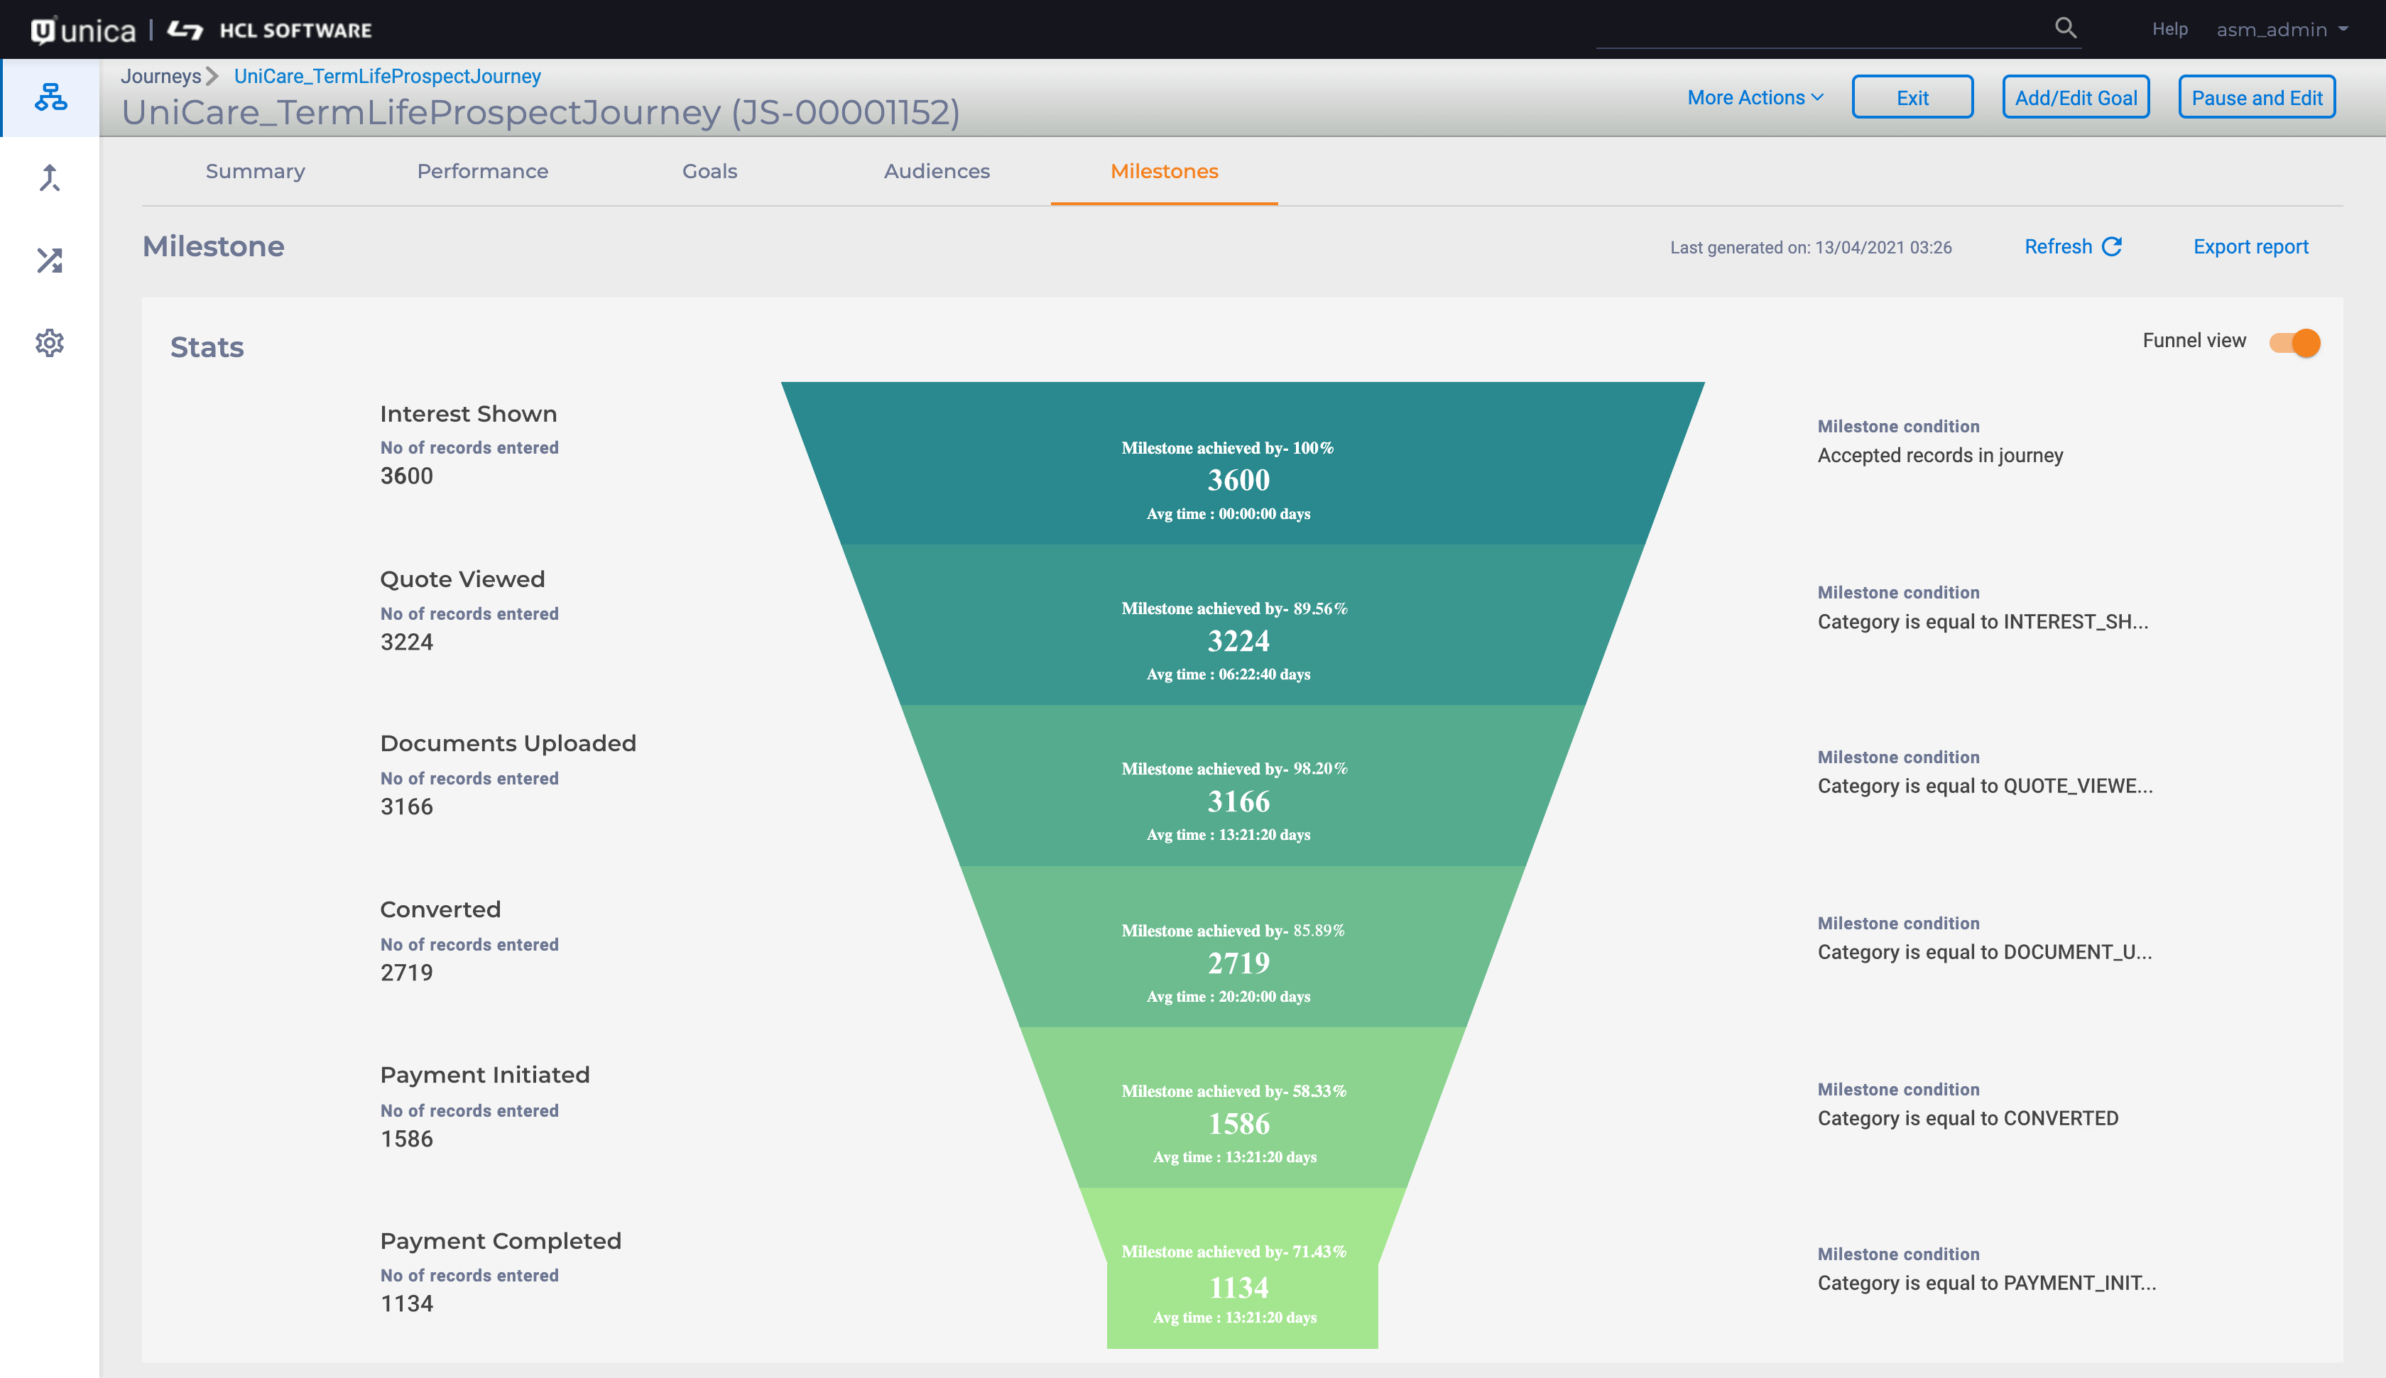Click the Unica logo
This screenshot has width=2386, height=1378.
[83, 31]
